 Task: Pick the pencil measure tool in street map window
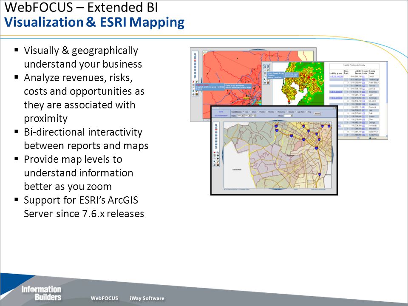(x=218, y=161)
